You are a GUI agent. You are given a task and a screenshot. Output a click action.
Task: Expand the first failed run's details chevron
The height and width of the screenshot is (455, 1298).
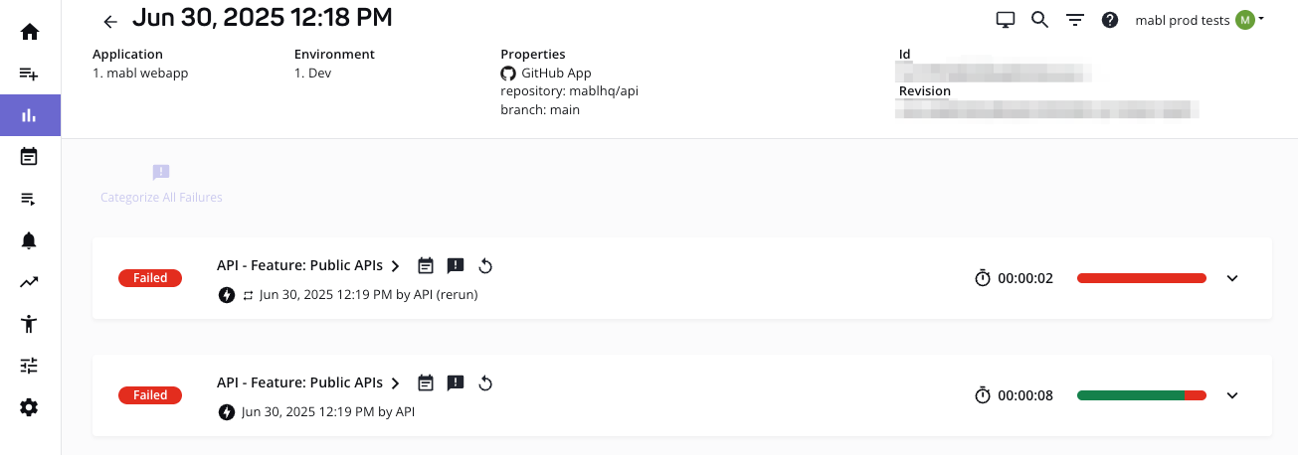1232,278
